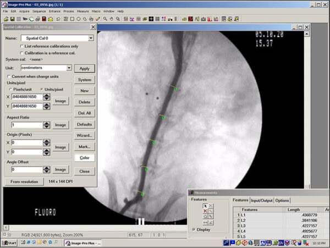Open the Macro menu

click(96, 11)
